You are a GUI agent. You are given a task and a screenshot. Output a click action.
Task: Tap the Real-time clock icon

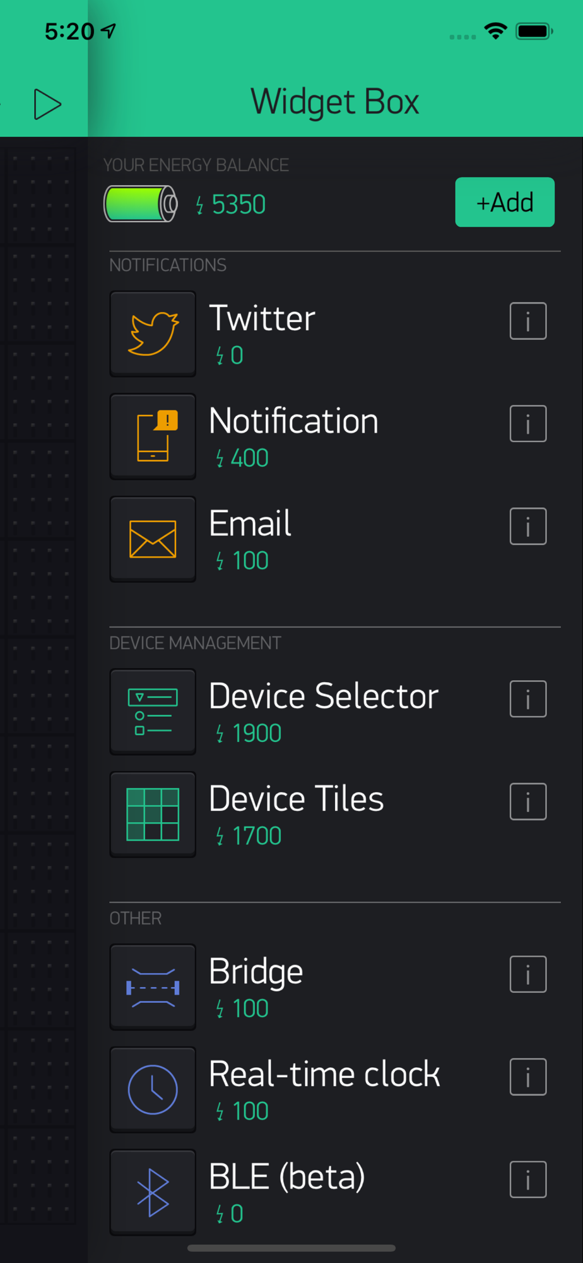tap(153, 1089)
